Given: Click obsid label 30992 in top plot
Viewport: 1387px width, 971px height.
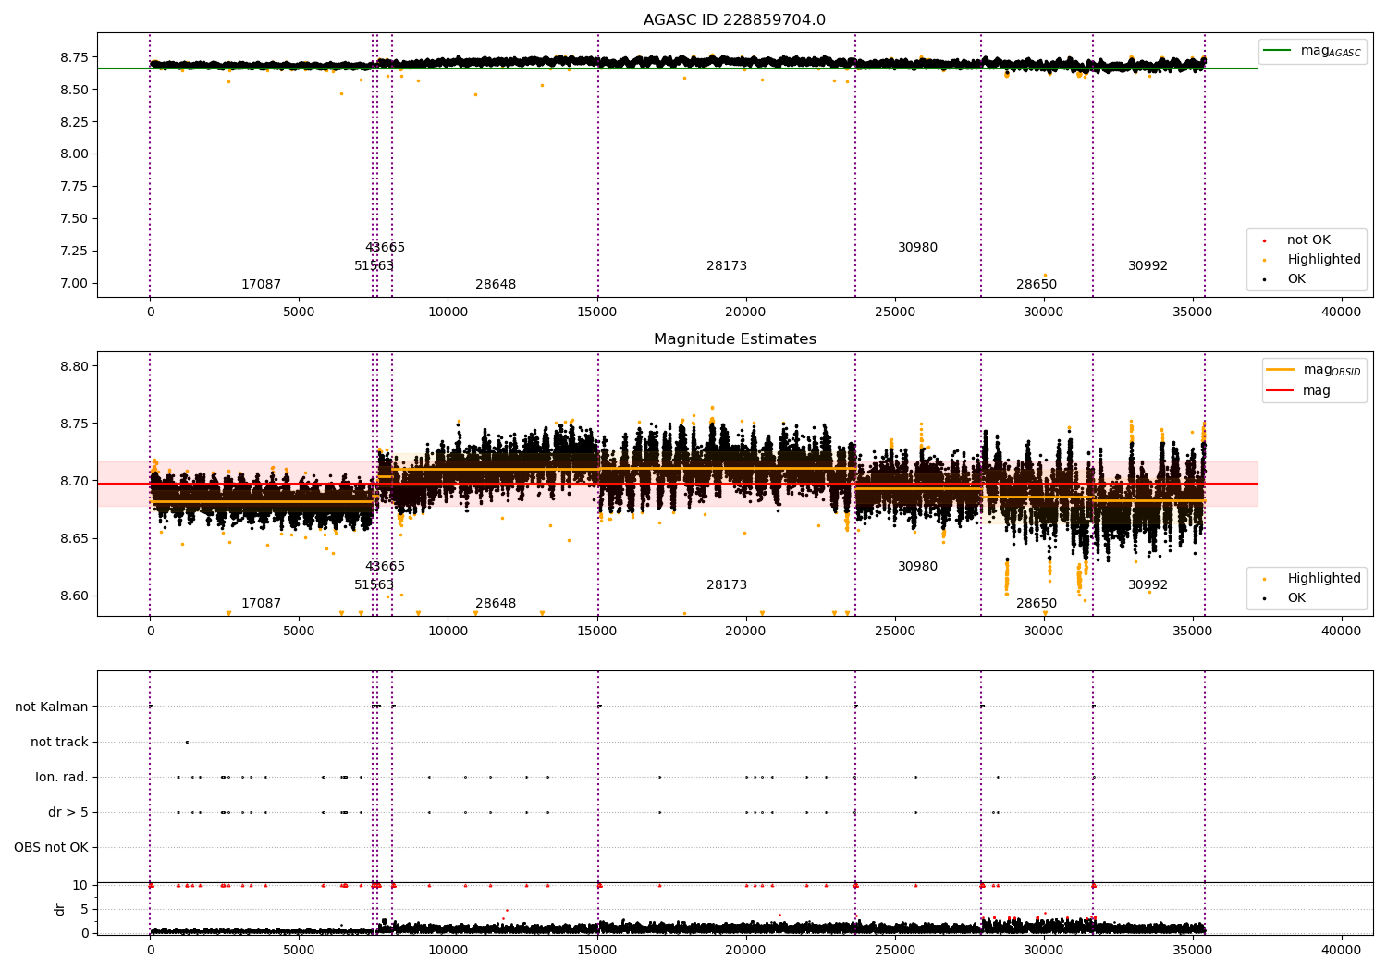Looking at the screenshot, I should 1148,265.
